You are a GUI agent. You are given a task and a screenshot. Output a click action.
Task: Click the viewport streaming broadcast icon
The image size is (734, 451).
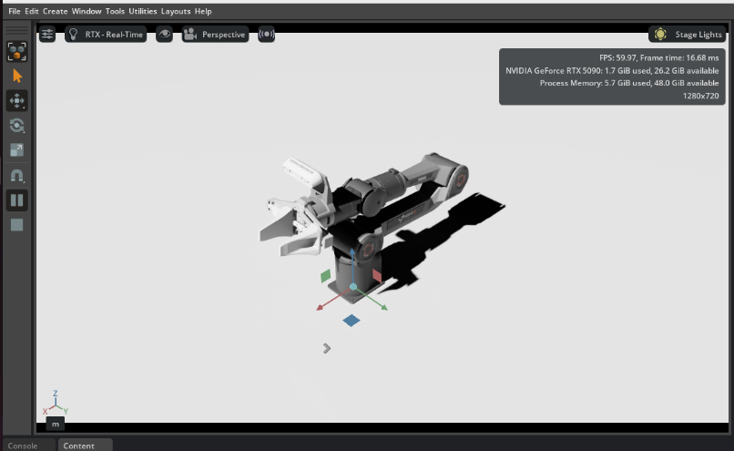click(x=266, y=35)
